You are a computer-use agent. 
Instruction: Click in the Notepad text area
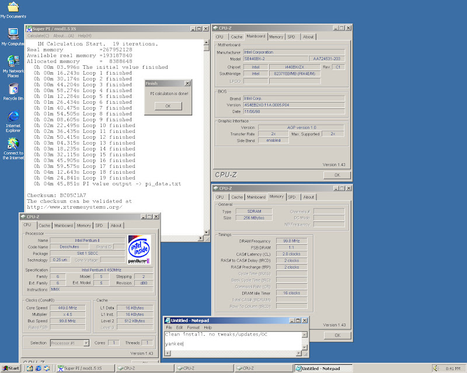point(233,341)
